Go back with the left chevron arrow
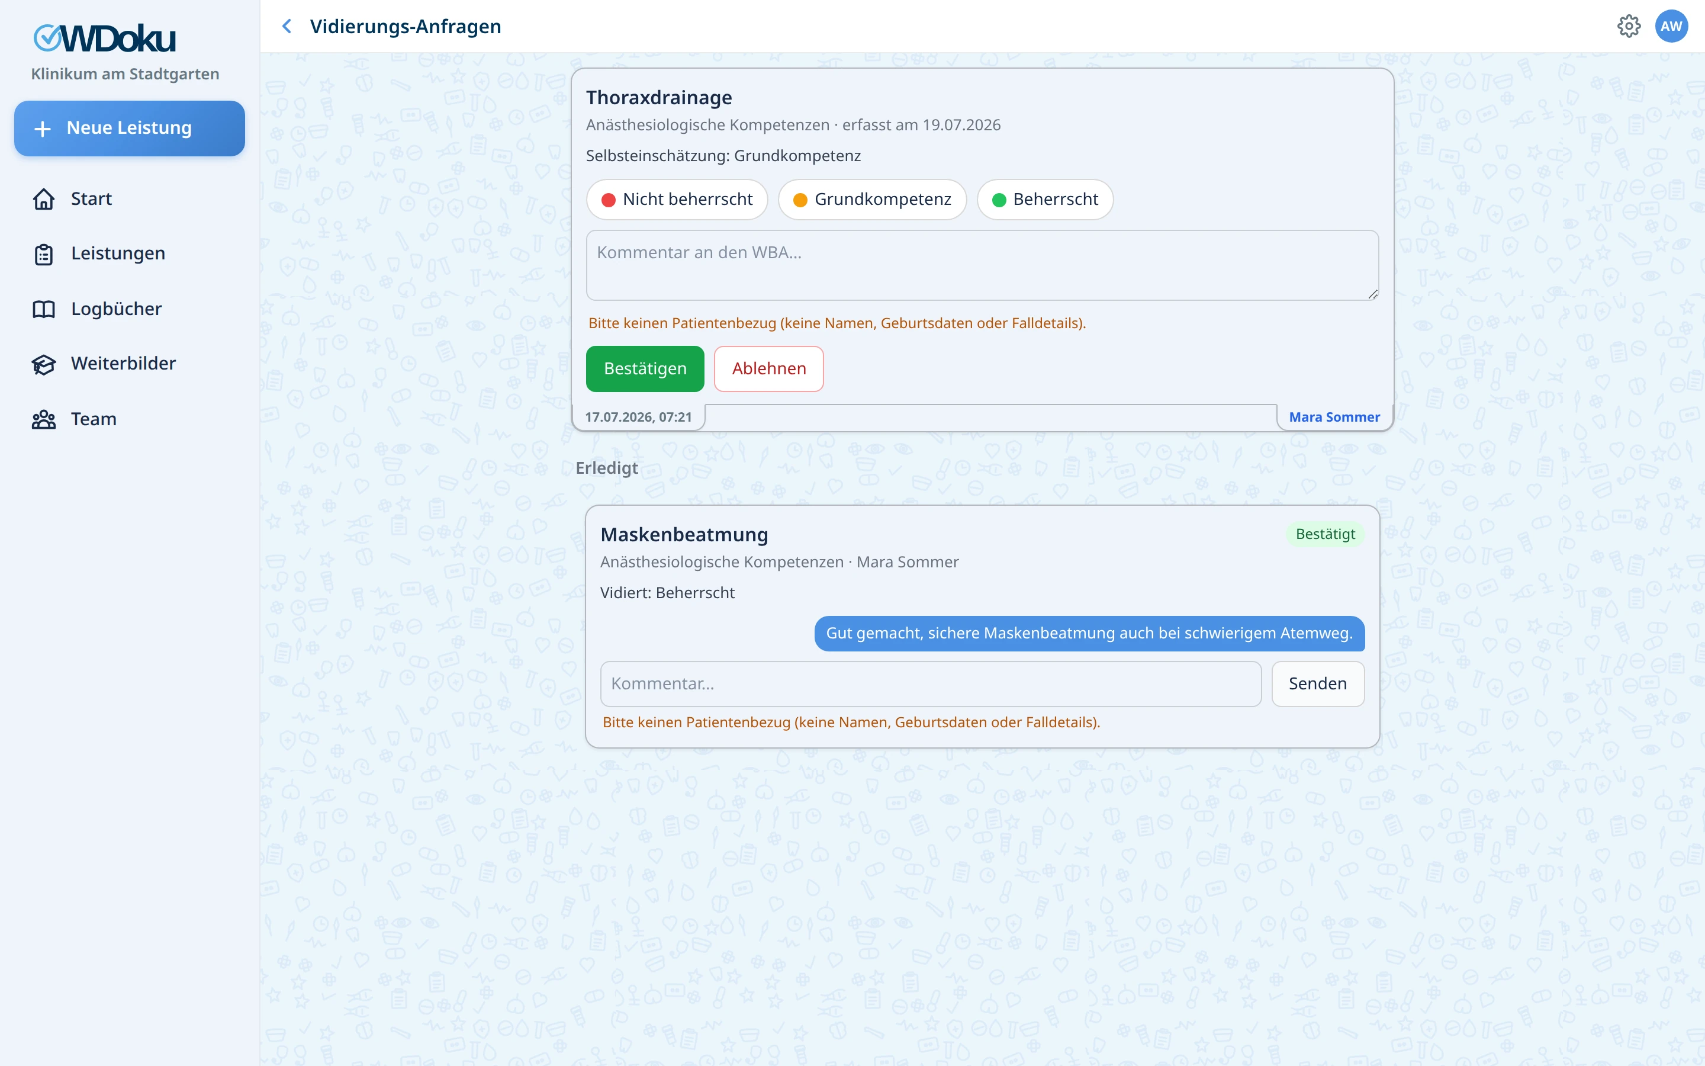Image resolution: width=1705 pixels, height=1066 pixels. (287, 26)
